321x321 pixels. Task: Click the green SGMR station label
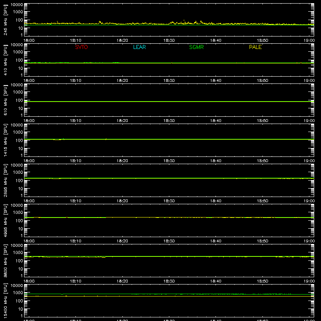point(196,47)
